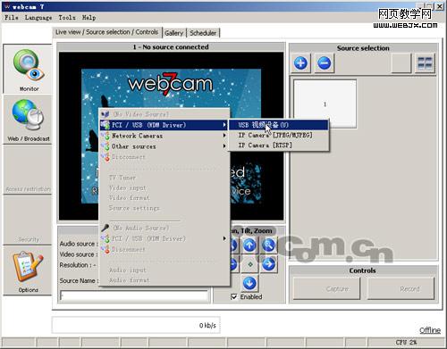Choose IP Camera [JPEG/MJPEG] in the submenu

[x=279, y=135]
